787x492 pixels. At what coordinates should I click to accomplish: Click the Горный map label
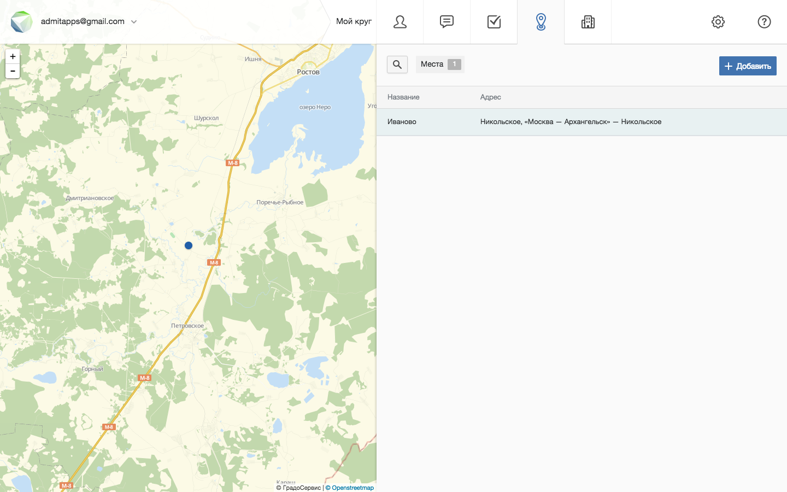[92, 369]
